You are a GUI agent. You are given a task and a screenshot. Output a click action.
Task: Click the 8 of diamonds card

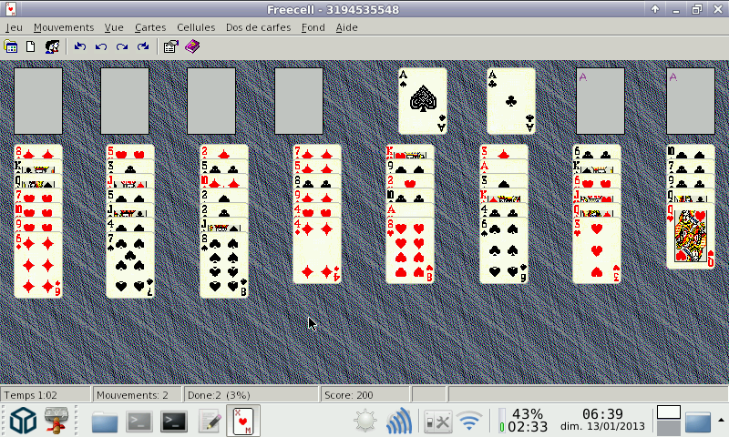[x=38, y=152]
